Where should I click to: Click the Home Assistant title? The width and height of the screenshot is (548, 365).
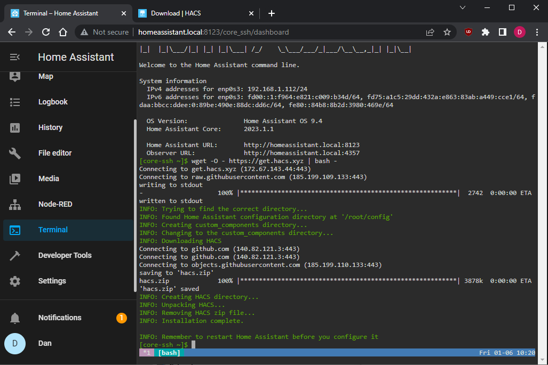pos(76,57)
